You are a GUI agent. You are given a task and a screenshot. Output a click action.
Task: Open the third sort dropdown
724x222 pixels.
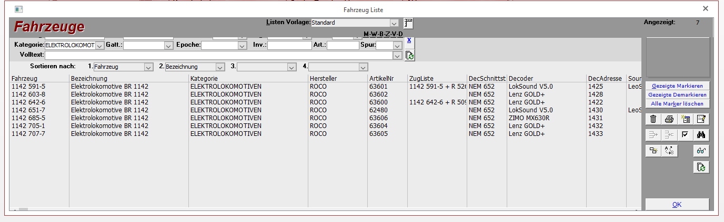tap(291, 67)
